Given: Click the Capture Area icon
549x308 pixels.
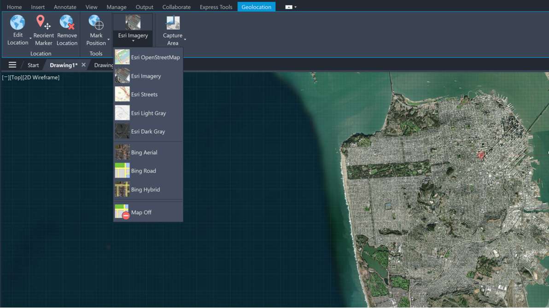Looking at the screenshot, I should [x=173, y=23].
